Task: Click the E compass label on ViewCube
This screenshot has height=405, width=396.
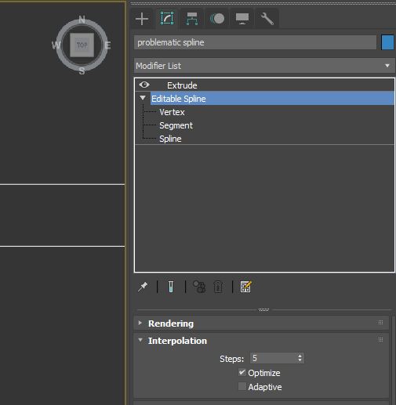Action: point(107,45)
